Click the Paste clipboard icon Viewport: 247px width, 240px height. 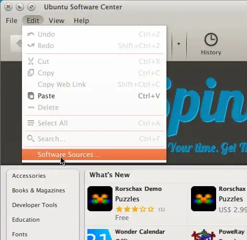(x=31, y=96)
